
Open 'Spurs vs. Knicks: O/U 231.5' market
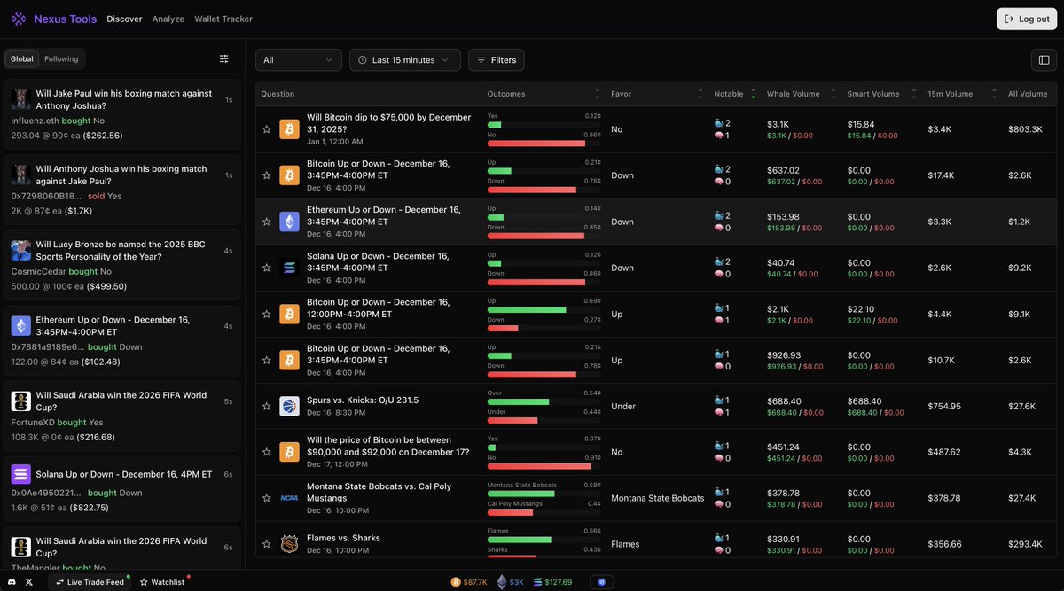pos(363,400)
